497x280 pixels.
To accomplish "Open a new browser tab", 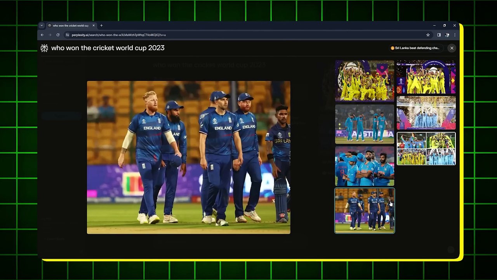I will (101, 25).
